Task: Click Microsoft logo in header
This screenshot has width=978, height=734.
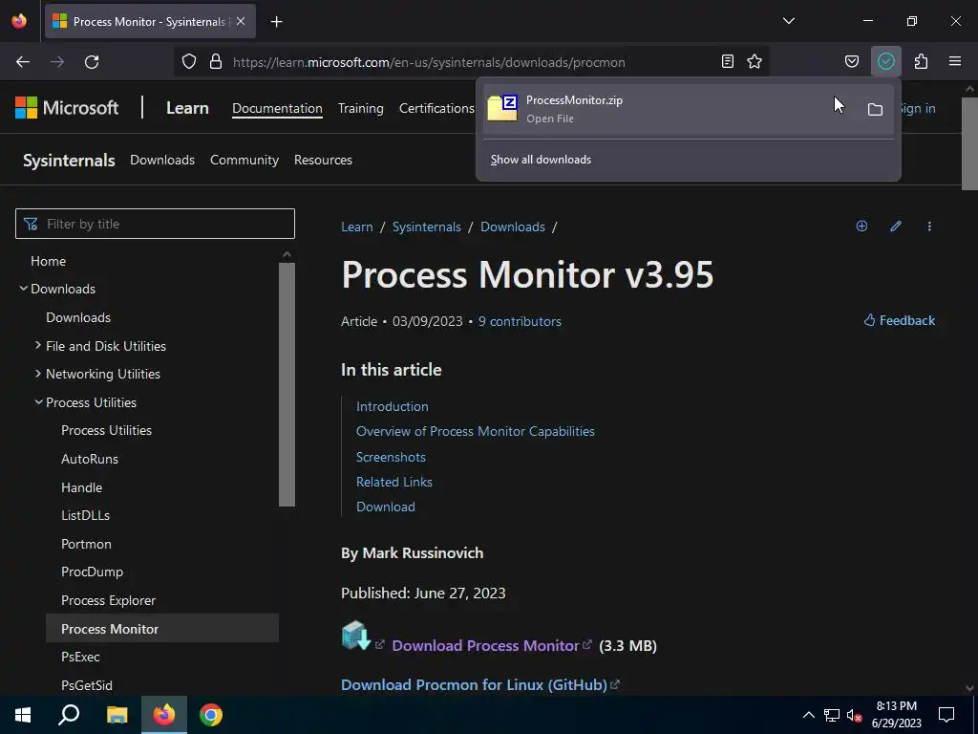Action: (67, 108)
